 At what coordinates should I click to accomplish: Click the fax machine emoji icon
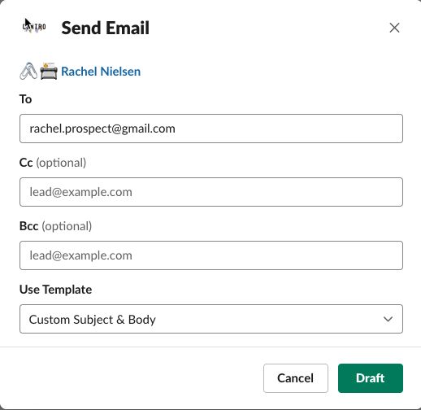point(49,72)
